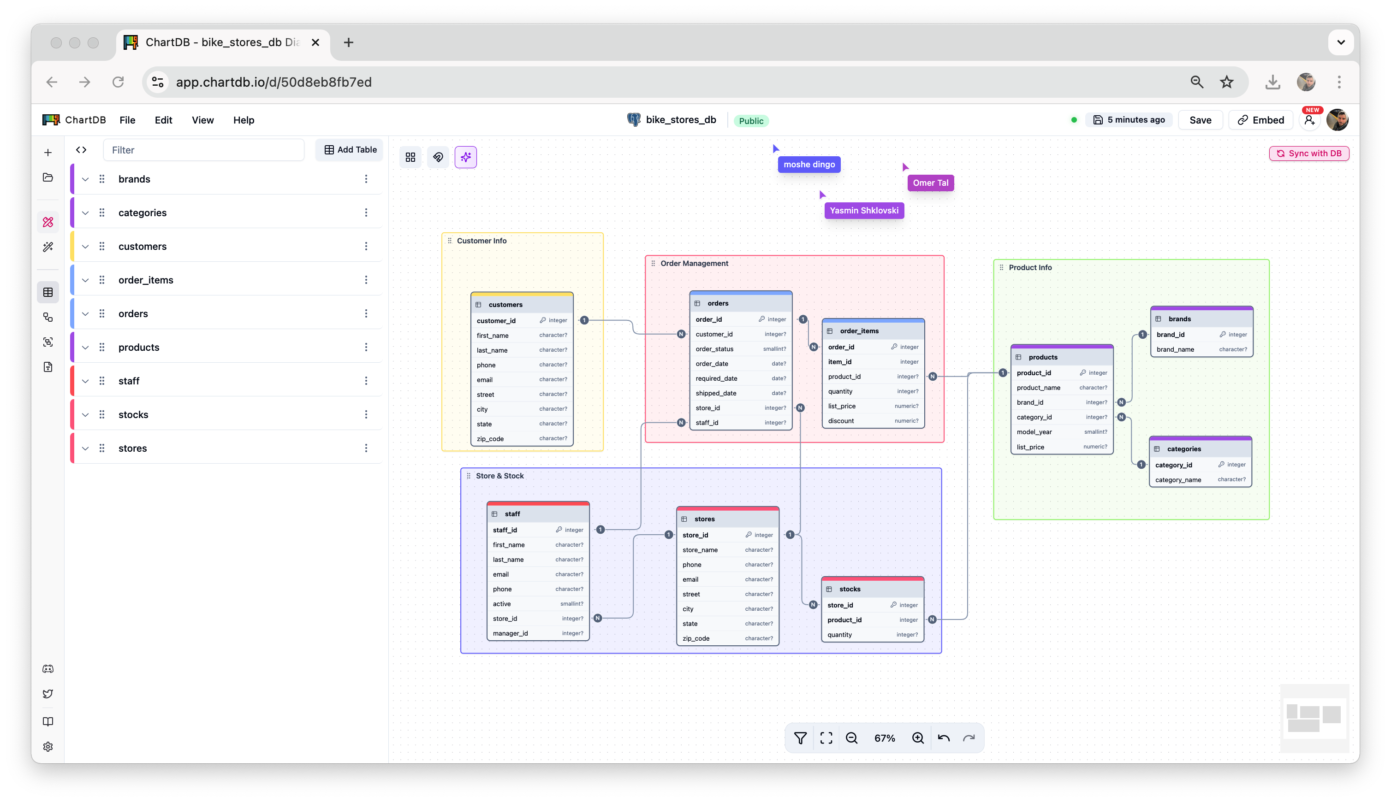Image resolution: width=1391 pixels, height=802 pixels.
Task: Toggle the SQL code view icon
Action: click(81, 150)
